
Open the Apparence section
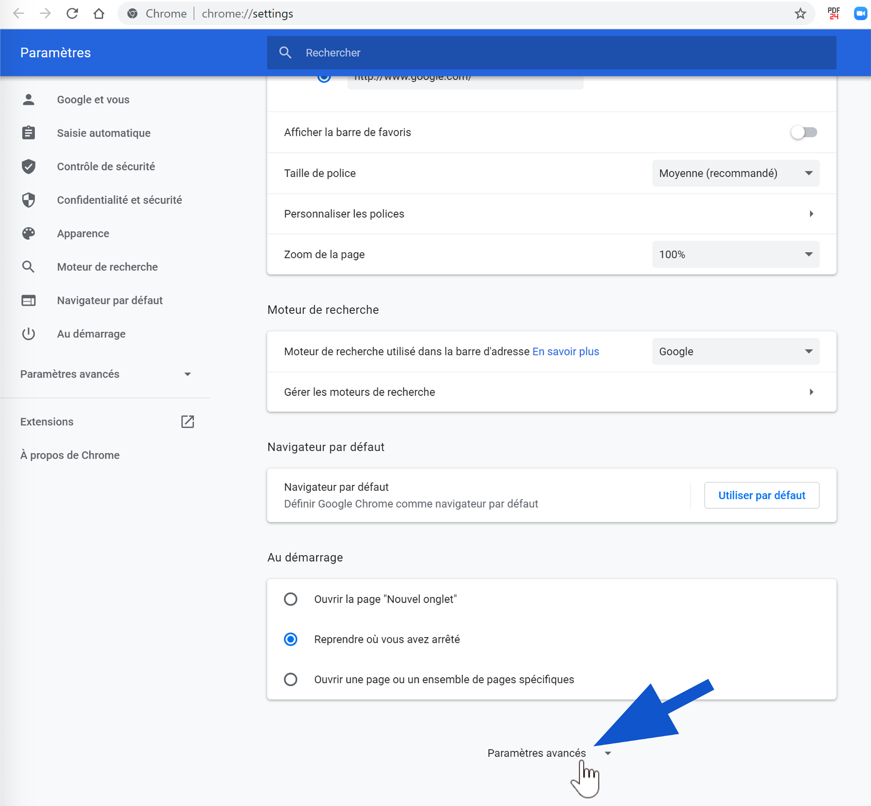pos(83,234)
